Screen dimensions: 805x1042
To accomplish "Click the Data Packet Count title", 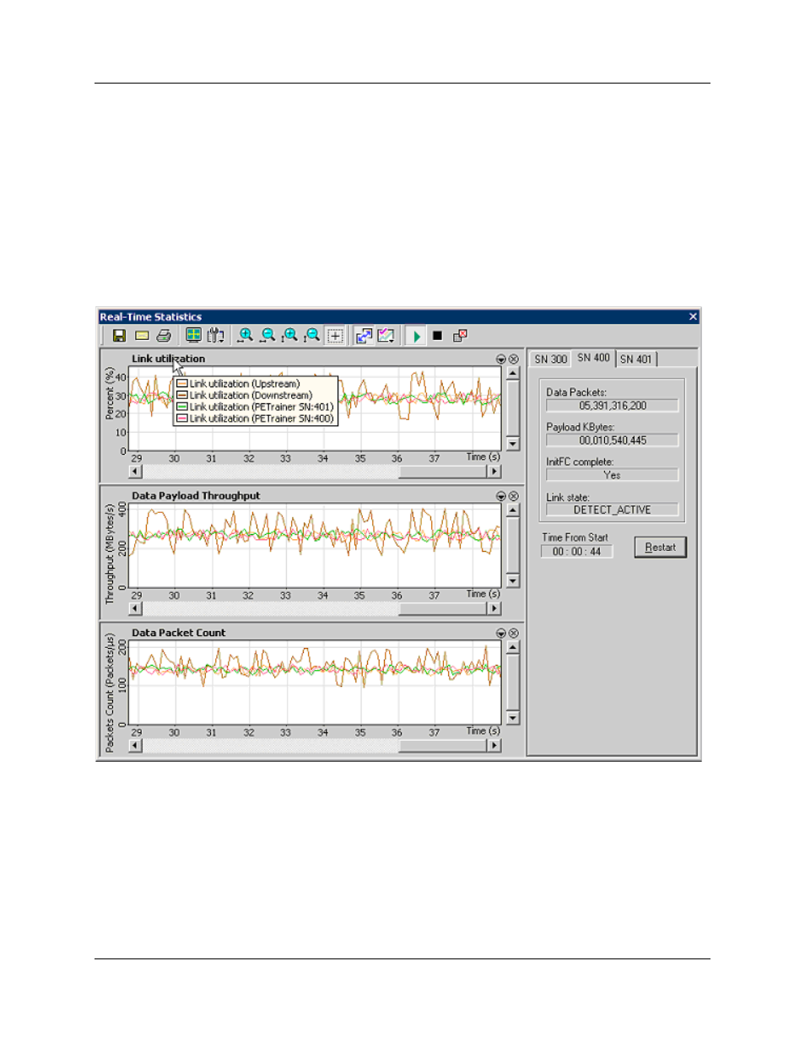I will [x=178, y=633].
